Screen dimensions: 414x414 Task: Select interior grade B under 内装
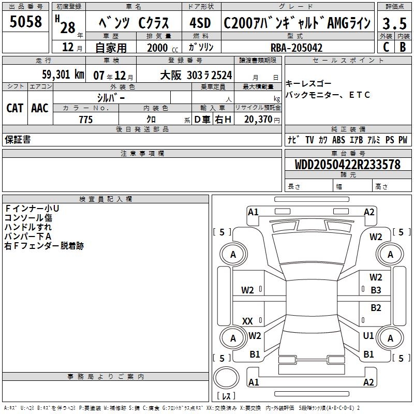403,47
